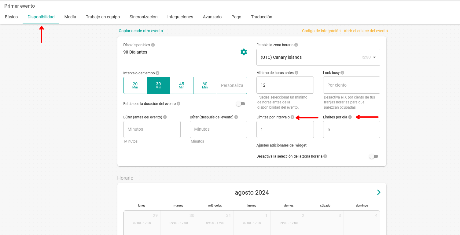Click the Ajustes adicionales del widget heading

pos(282,145)
